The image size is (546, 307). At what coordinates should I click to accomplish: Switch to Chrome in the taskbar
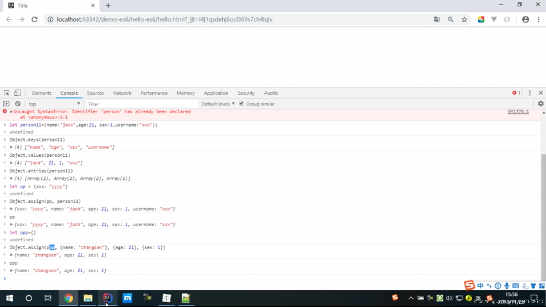tap(68, 298)
